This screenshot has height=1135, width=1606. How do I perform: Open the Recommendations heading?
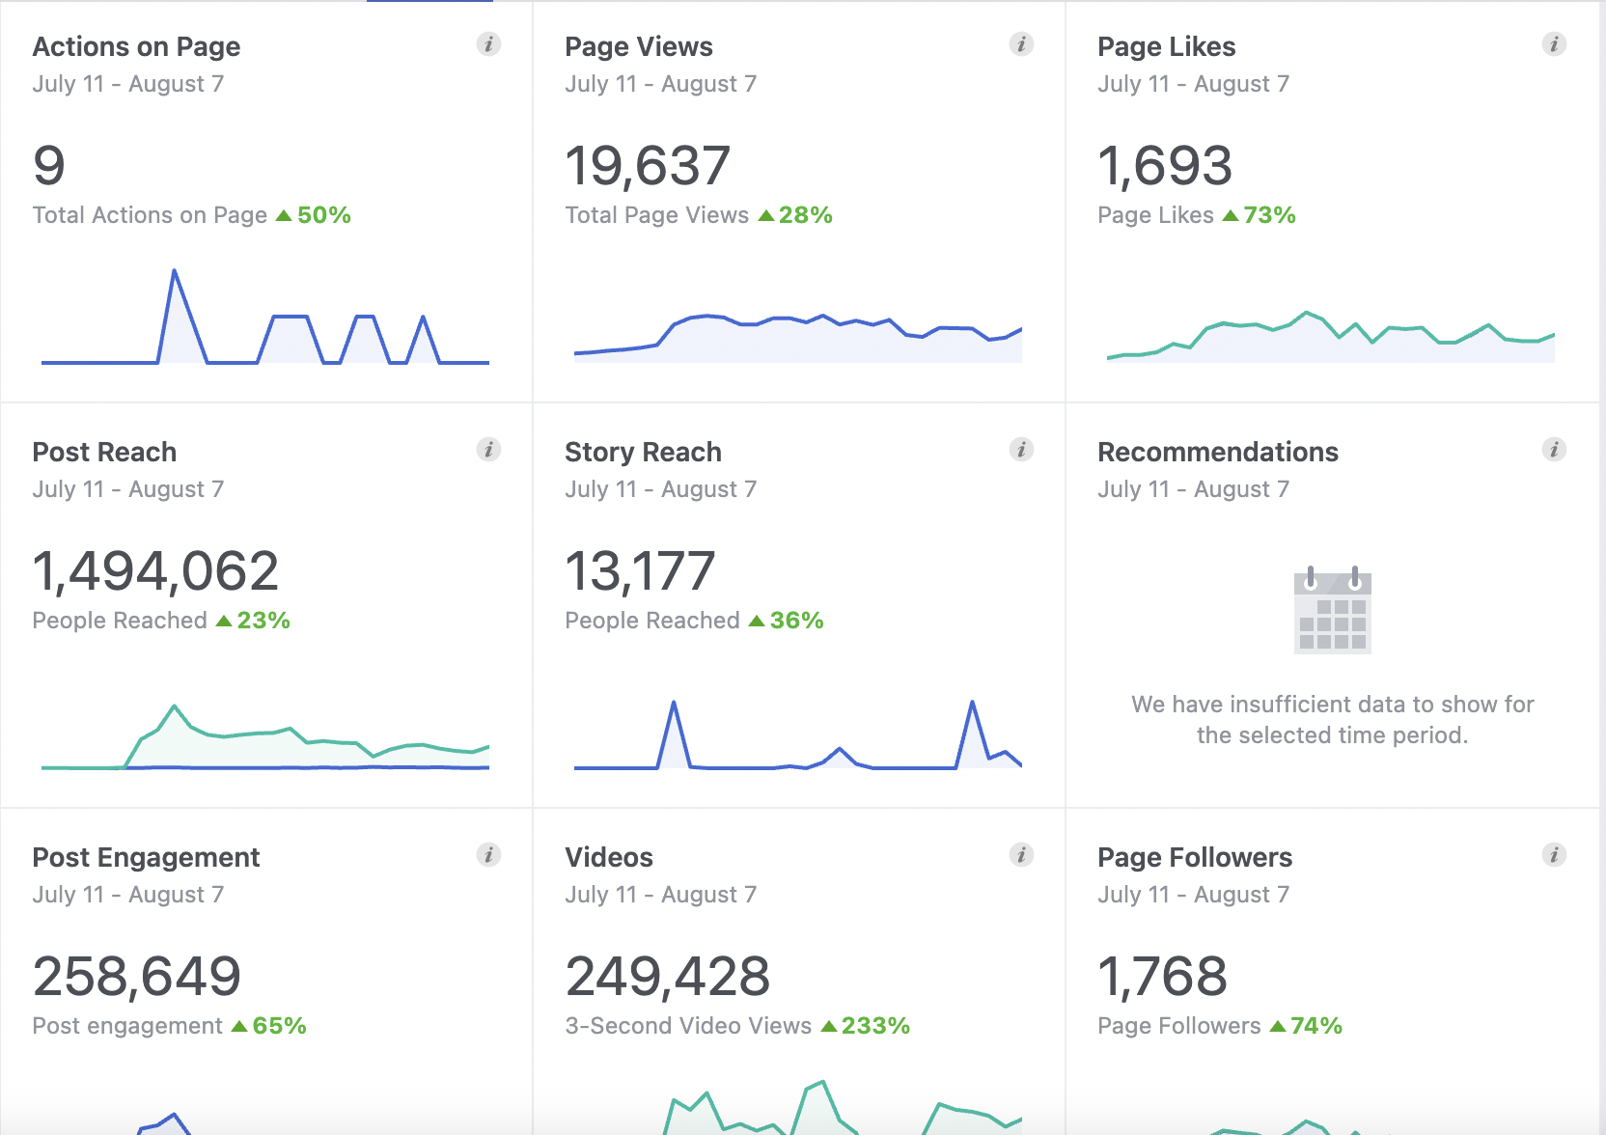[1218, 452]
